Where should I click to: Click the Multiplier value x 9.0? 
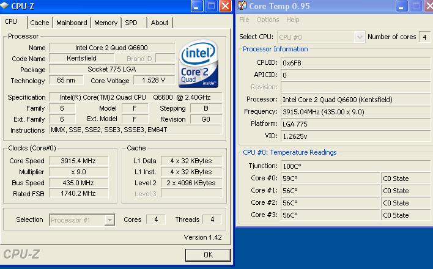tap(79, 172)
